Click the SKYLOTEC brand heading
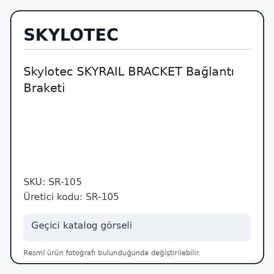274x274 pixels. click(x=71, y=35)
